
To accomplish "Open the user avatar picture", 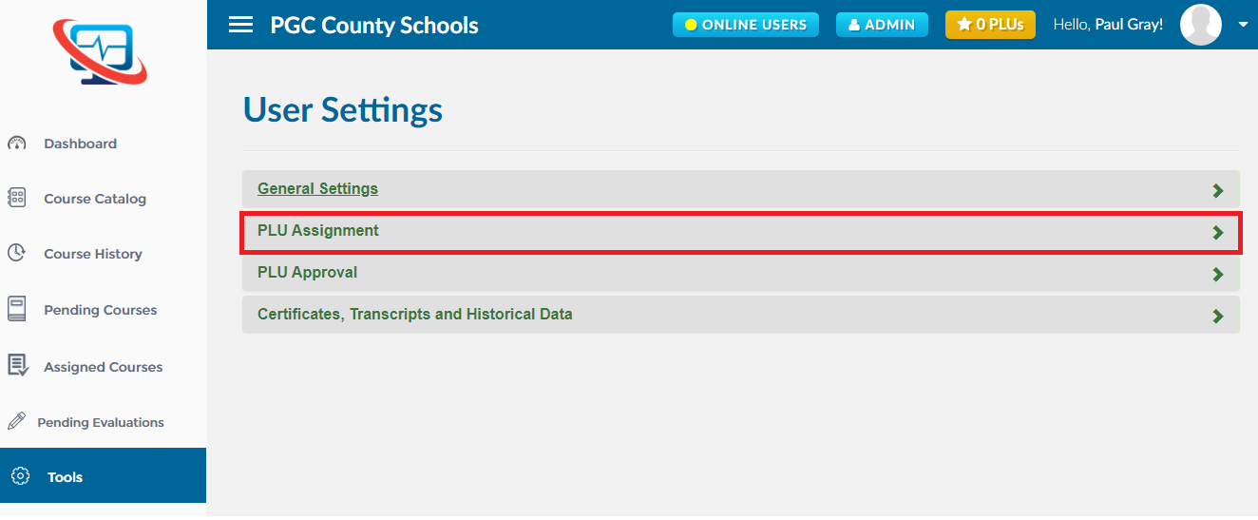I will [1201, 25].
